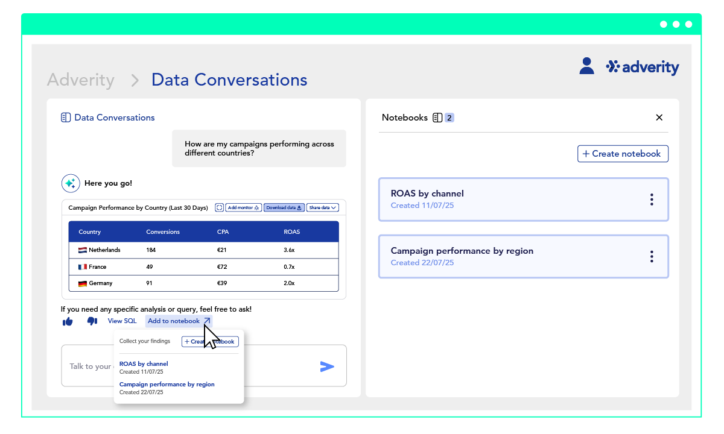Click the thumbs down feedback icon

point(92,321)
